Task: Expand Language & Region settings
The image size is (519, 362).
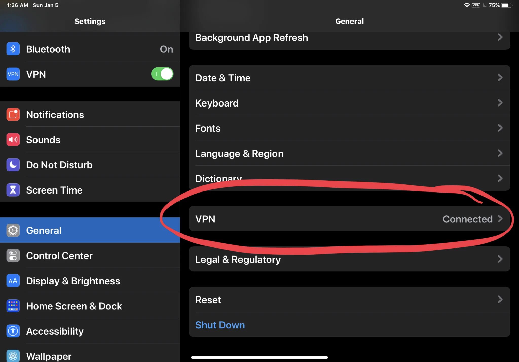Action: click(x=349, y=154)
